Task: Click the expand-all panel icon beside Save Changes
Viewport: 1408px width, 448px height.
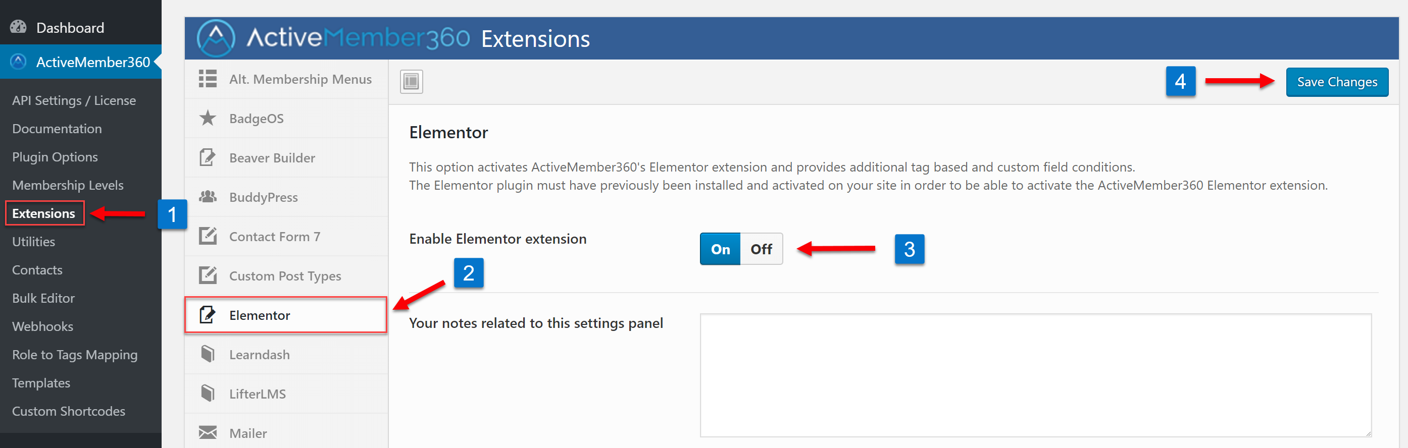Action: tap(411, 82)
